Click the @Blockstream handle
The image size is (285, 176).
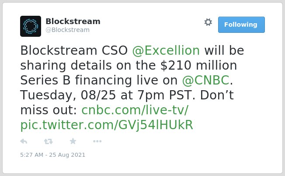coord(67,30)
